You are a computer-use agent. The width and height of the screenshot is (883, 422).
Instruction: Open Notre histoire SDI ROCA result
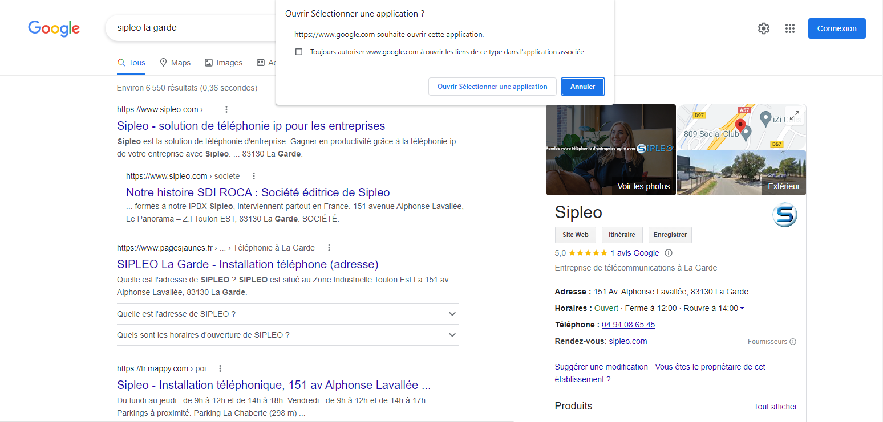258,192
